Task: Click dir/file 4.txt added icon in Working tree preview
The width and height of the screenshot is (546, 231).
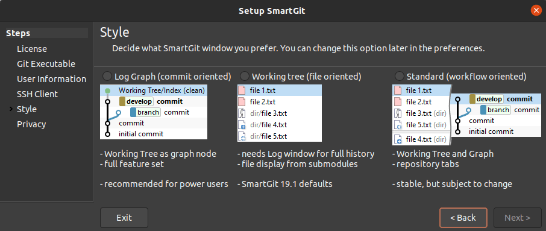Action: pos(242,124)
